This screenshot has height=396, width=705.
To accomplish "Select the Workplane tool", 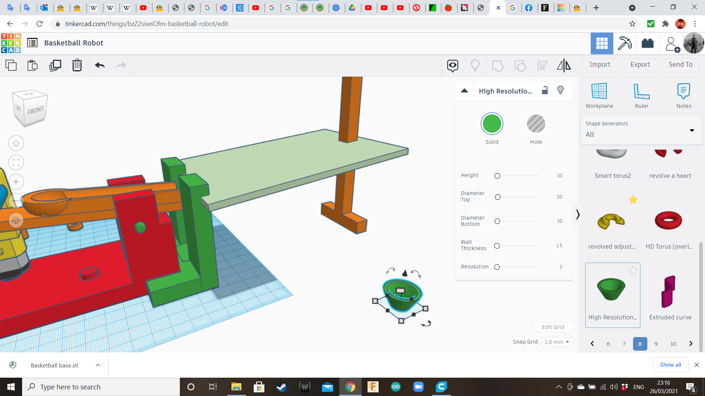I will point(599,95).
